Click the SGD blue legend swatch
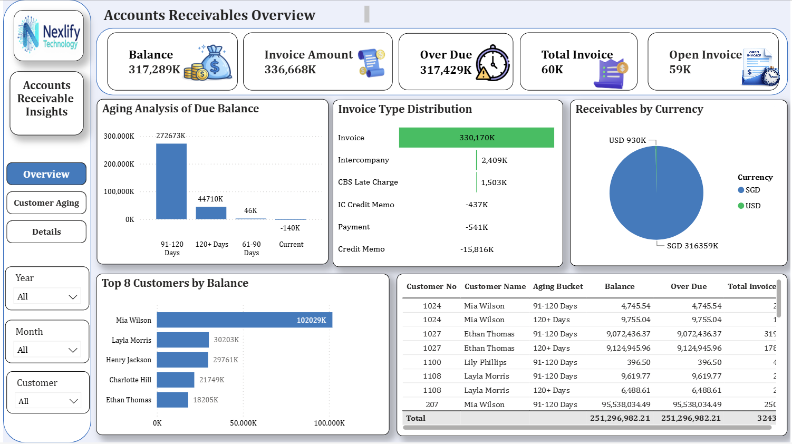This screenshot has width=792, height=444. pyautogui.click(x=741, y=190)
